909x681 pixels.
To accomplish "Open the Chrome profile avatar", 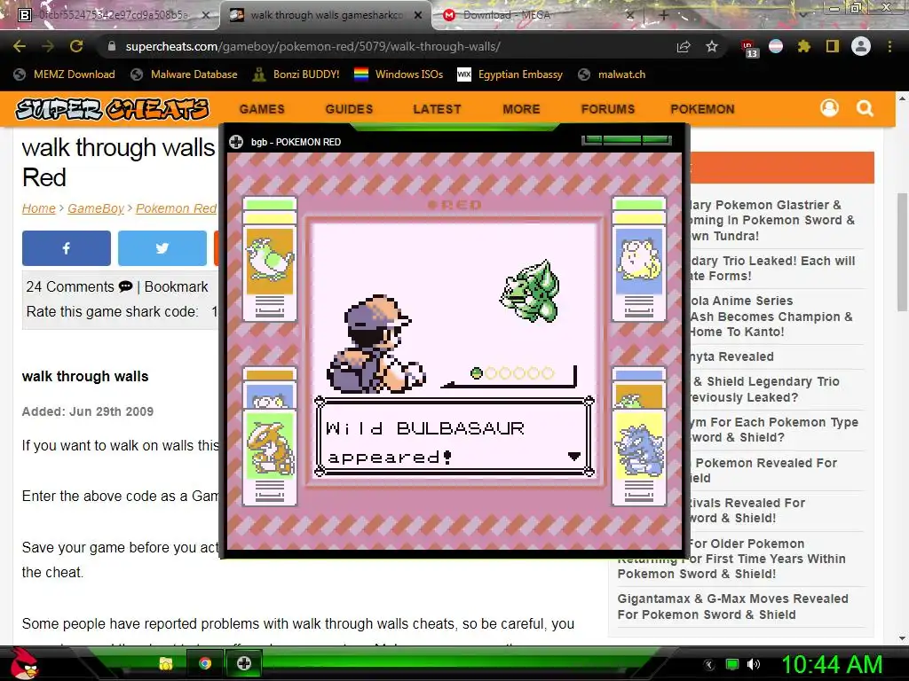I will 861,46.
